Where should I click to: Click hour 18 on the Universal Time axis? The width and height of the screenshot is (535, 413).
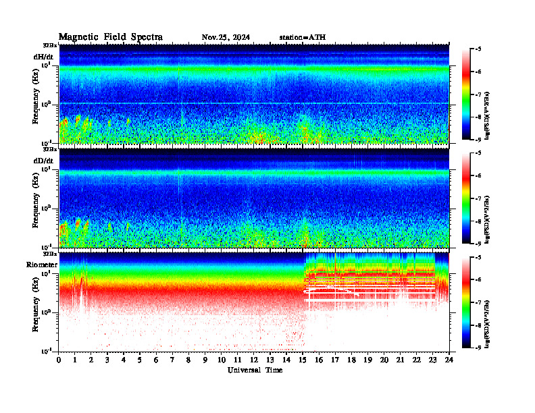tap(351, 360)
